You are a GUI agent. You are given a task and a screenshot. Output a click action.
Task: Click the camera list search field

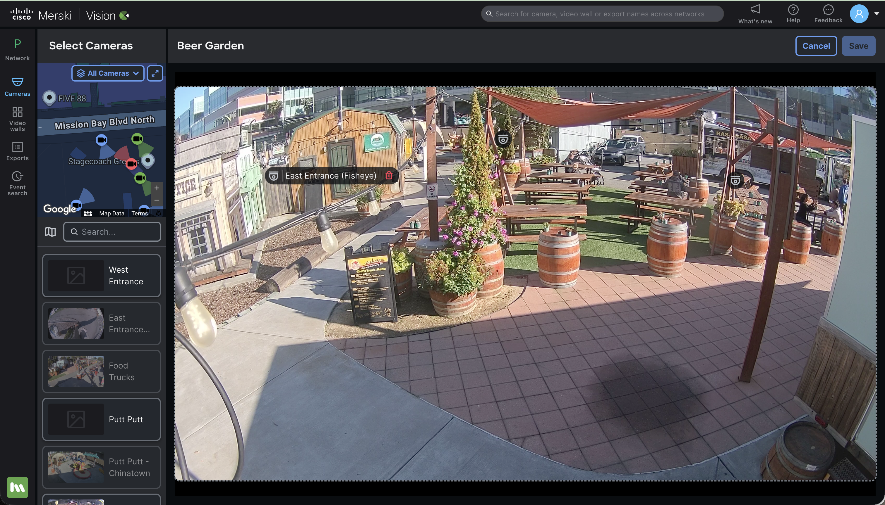point(112,232)
